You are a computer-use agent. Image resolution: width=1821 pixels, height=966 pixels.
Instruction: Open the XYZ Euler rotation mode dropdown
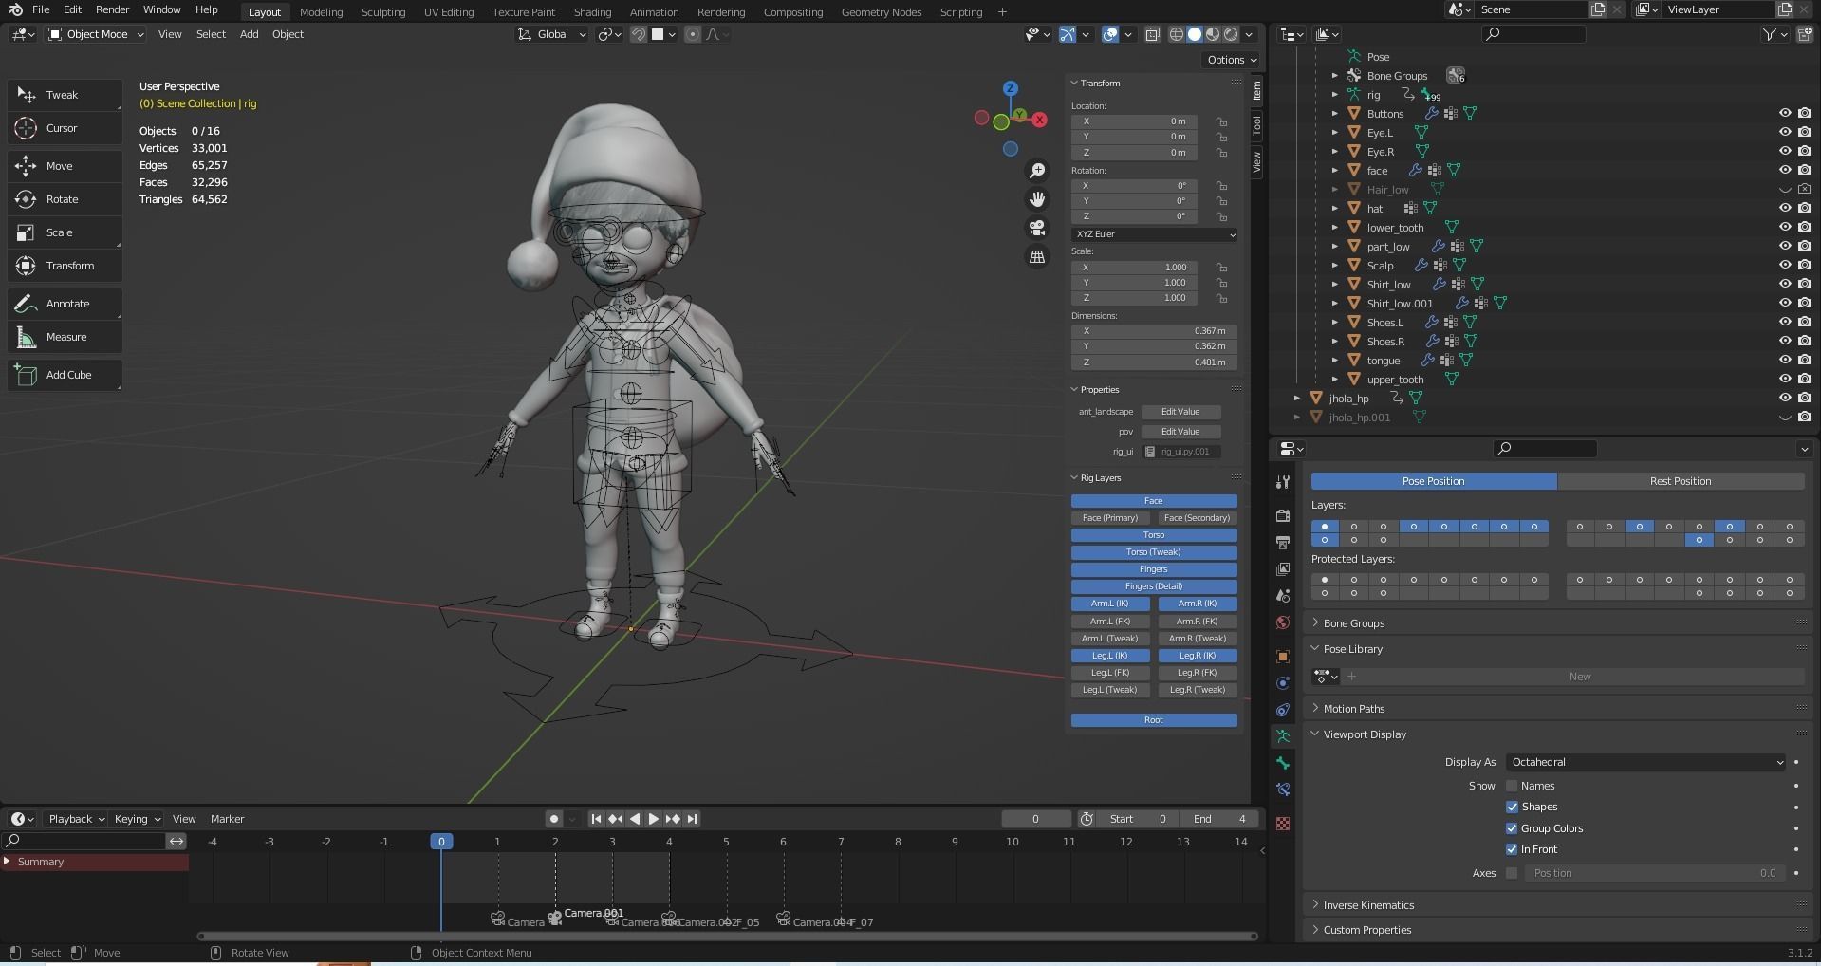[1154, 234]
